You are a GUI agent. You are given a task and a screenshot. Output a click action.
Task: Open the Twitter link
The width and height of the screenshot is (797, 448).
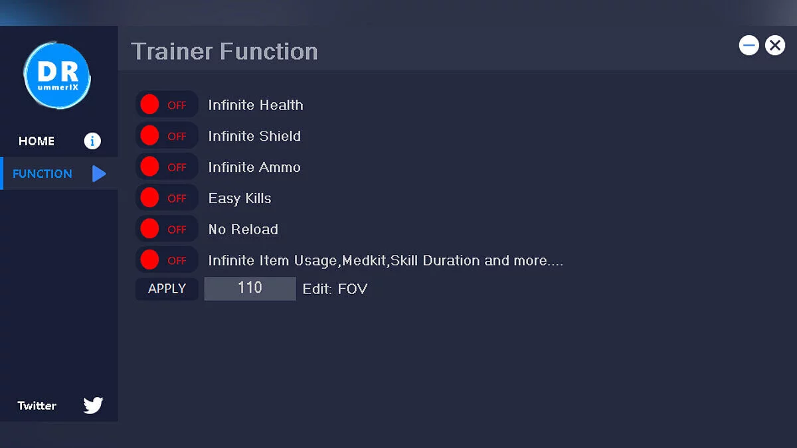[x=37, y=406]
